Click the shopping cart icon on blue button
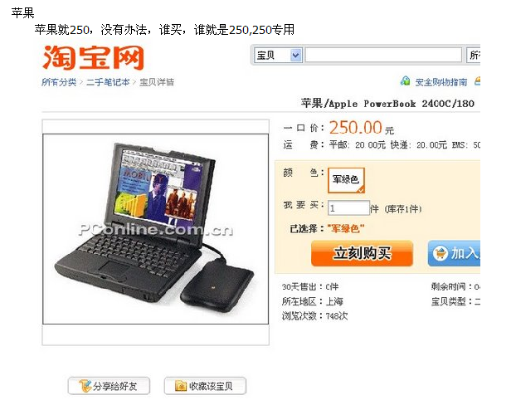 click(x=440, y=253)
